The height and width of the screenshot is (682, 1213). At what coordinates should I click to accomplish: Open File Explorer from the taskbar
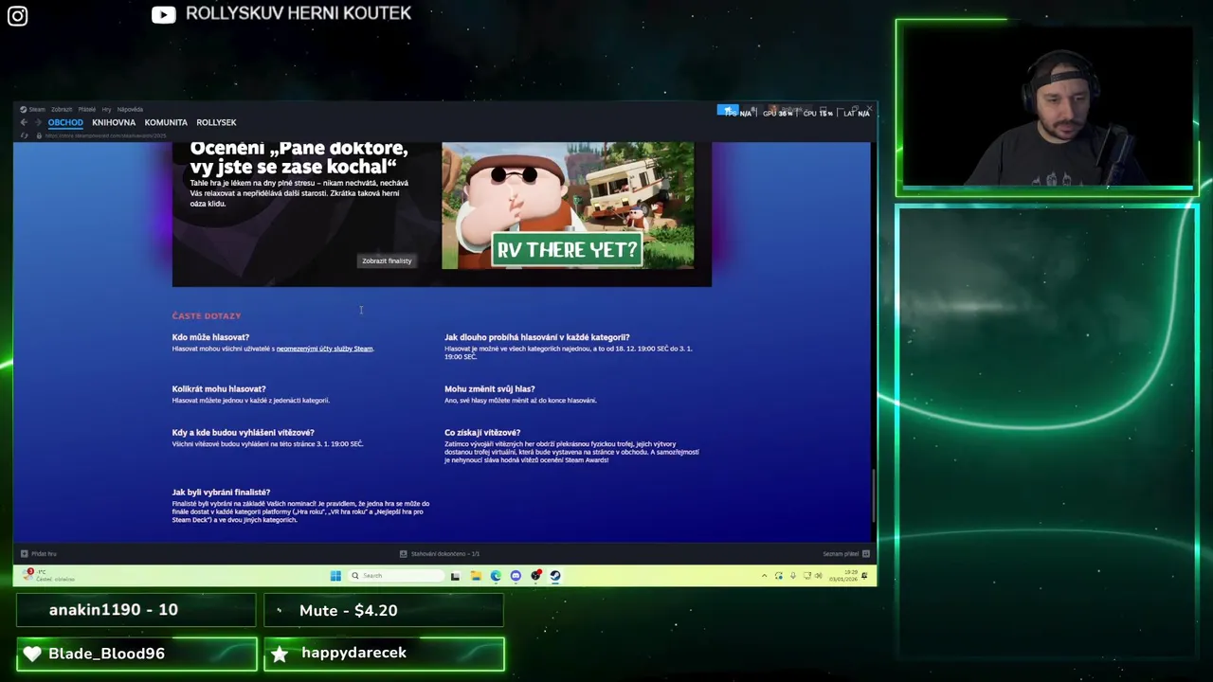476,576
